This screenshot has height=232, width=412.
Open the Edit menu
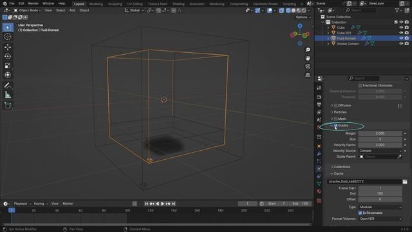point(21,4)
